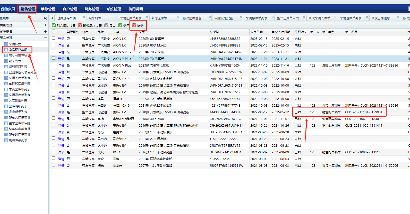
Task: Switch to the 车辆出库单列表 tab
Action: point(131,18)
